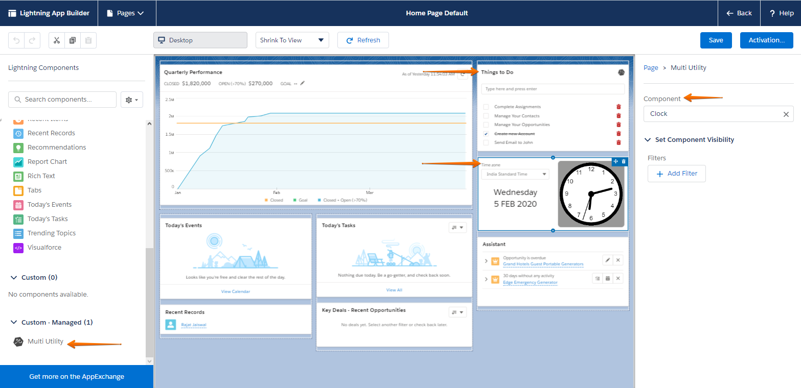Click the View Calendar link
The image size is (801, 388).
[x=235, y=291]
